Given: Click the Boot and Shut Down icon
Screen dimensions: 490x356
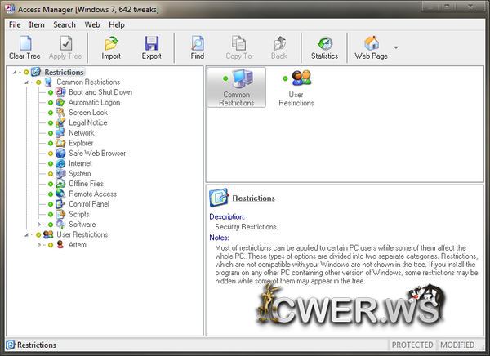Looking at the screenshot, I should (x=60, y=92).
